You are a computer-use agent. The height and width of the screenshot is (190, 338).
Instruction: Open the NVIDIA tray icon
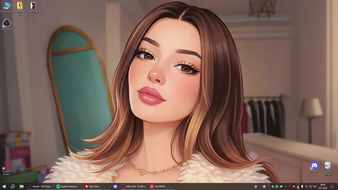285,187
